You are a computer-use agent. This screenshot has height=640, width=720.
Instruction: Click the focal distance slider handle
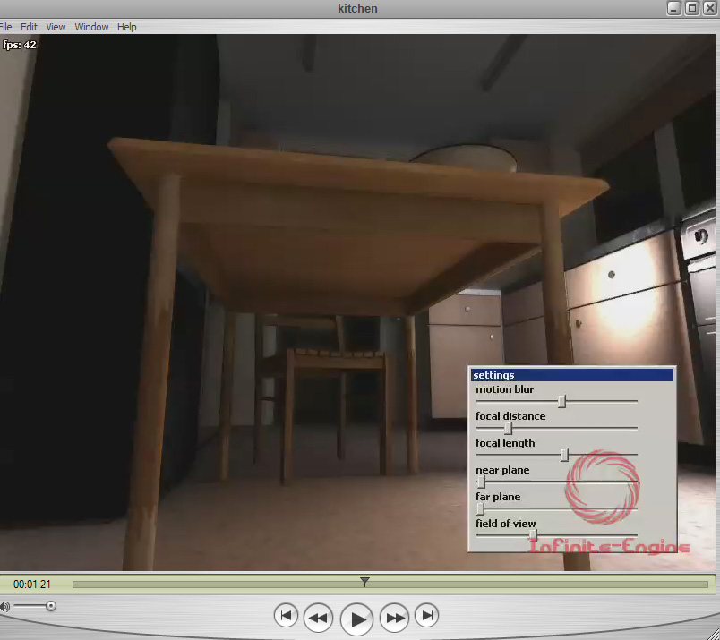click(508, 429)
